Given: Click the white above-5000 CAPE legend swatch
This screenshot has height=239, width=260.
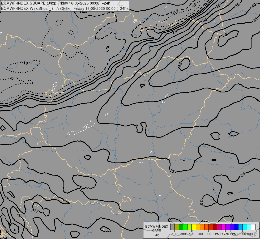Looking at the screenshot, I should pos(253,227).
